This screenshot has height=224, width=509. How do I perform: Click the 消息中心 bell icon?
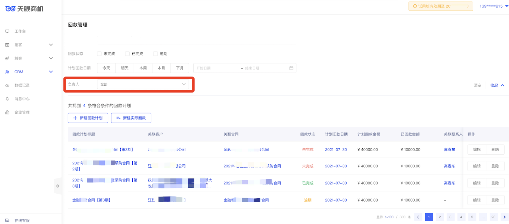pos(7,99)
